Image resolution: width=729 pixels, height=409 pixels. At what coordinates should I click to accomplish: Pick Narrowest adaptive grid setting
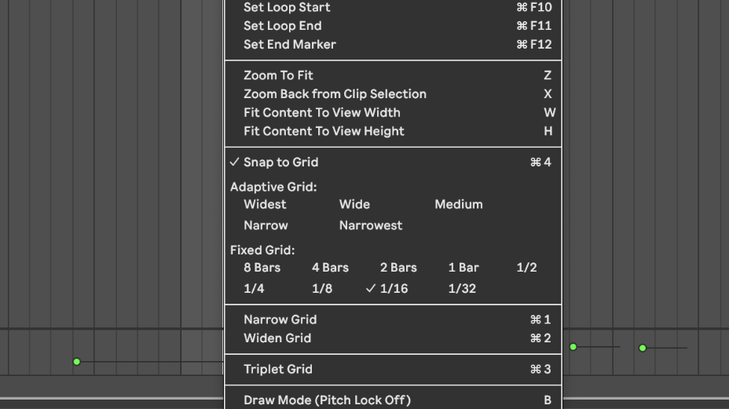370,225
